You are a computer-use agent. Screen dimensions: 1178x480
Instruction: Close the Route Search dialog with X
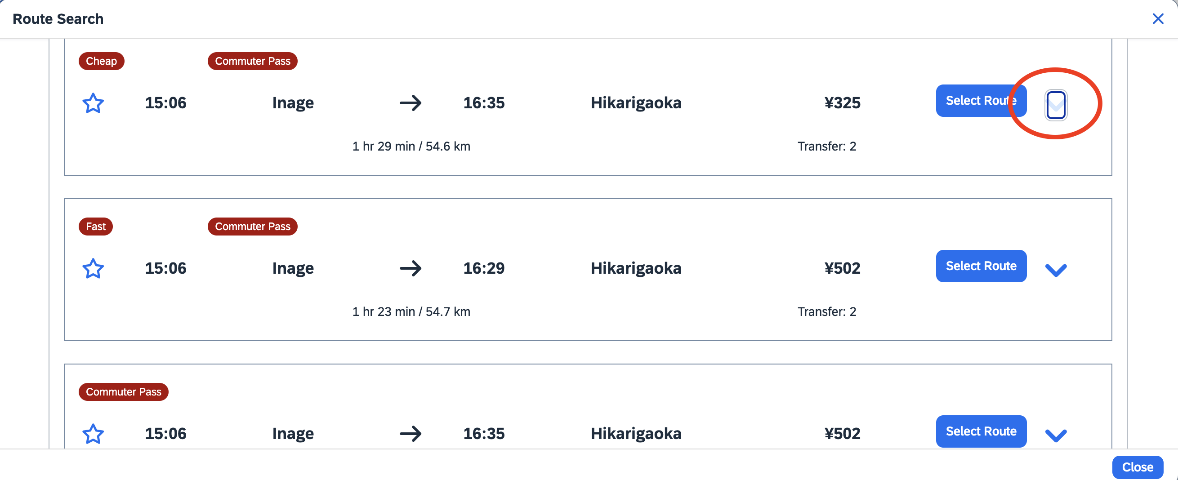[x=1157, y=19]
